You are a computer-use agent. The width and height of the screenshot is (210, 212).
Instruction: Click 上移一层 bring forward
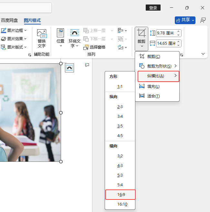pos(95,31)
